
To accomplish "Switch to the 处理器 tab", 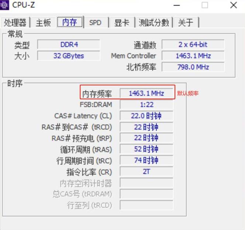I will click(15, 23).
